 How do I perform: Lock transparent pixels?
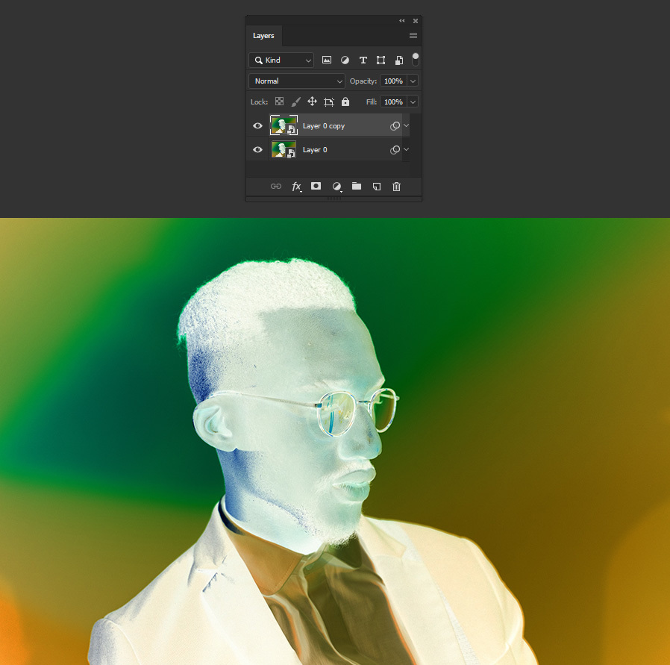coord(279,102)
